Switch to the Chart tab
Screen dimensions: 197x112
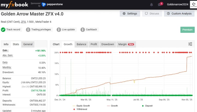56,44
